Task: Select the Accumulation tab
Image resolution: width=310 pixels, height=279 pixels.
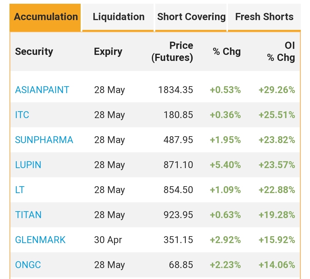Action: [x=45, y=17]
